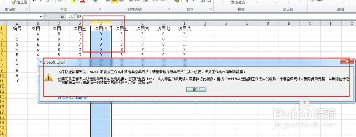Viewport: 356px width, 137px height.
Task: Click the cell containing 项目二
Action: click(x=59, y=28)
